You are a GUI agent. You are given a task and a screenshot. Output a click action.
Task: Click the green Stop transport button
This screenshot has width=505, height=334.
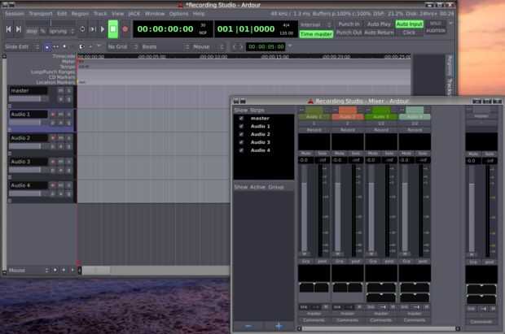(113, 29)
